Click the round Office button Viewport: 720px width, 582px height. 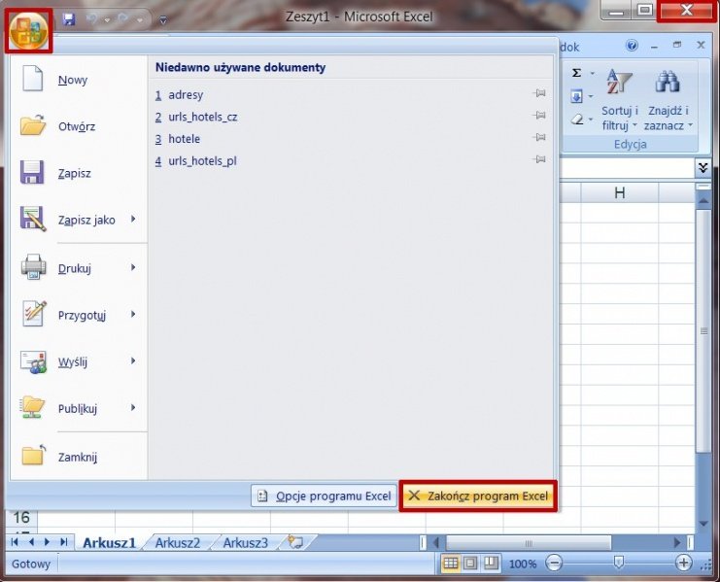point(28,28)
